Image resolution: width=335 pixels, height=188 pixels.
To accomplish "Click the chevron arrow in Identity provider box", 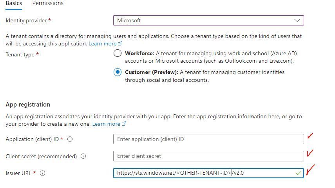I will coord(297,20).
